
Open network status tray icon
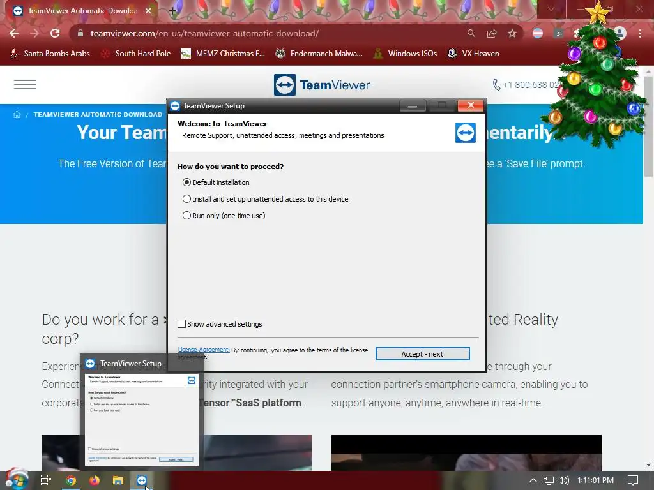click(x=549, y=480)
